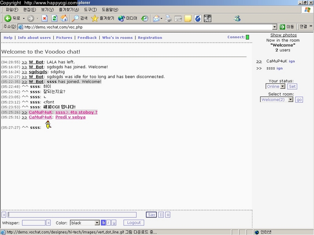314x235 pixels.
Task: Open the Forward button history dropdown arrow
Action: pos(37,18)
